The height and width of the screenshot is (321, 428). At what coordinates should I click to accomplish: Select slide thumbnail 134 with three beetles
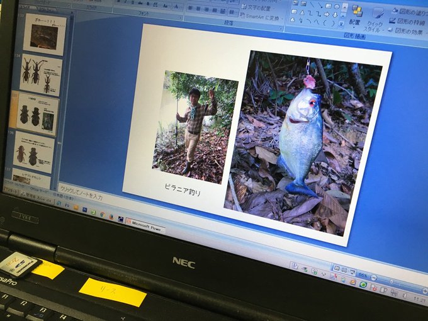41,75
